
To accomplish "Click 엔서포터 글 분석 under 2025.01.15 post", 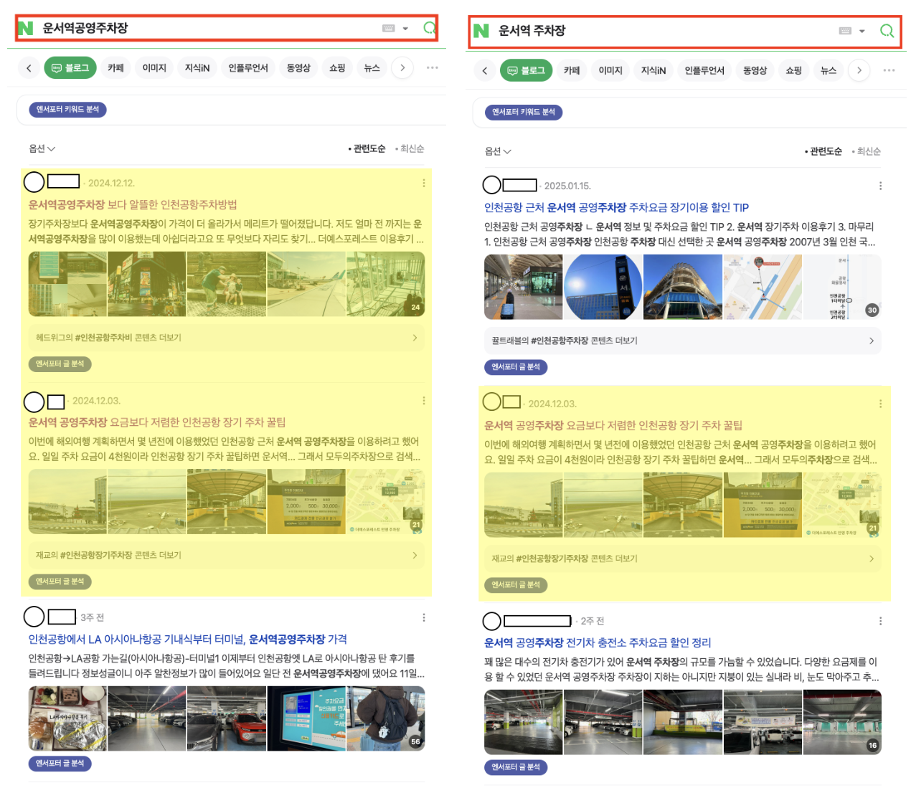I will pyautogui.click(x=516, y=367).
